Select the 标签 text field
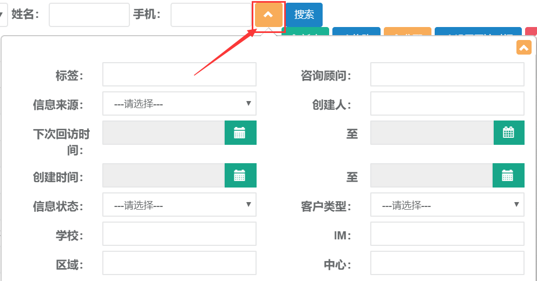Viewport: 537px width, 281px height. pos(179,75)
